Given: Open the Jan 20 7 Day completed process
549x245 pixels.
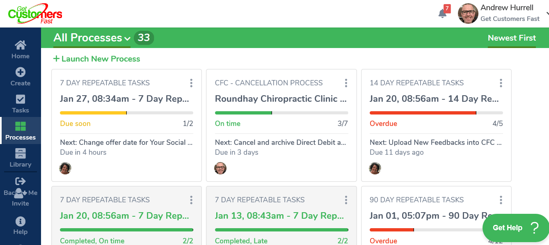Looking at the screenshot, I should (x=124, y=216).
